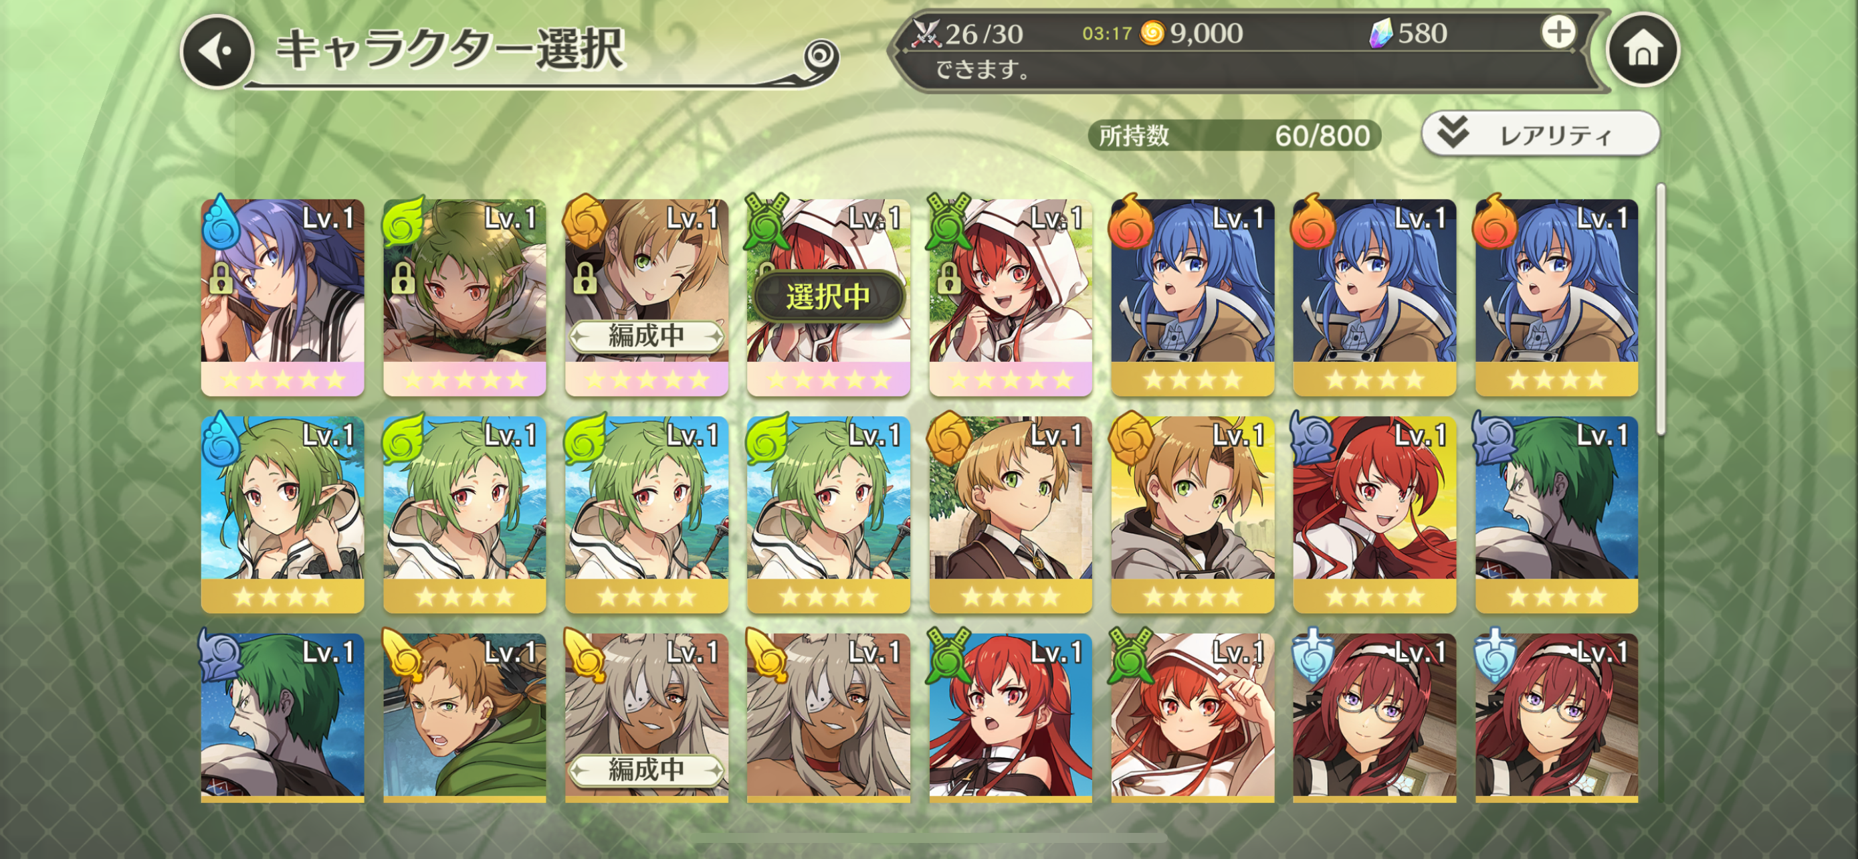Select the card marked 選択中

pos(828,297)
